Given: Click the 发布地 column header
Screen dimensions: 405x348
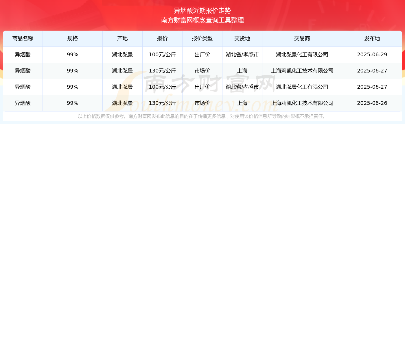Looking at the screenshot, I should pos(372,39).
